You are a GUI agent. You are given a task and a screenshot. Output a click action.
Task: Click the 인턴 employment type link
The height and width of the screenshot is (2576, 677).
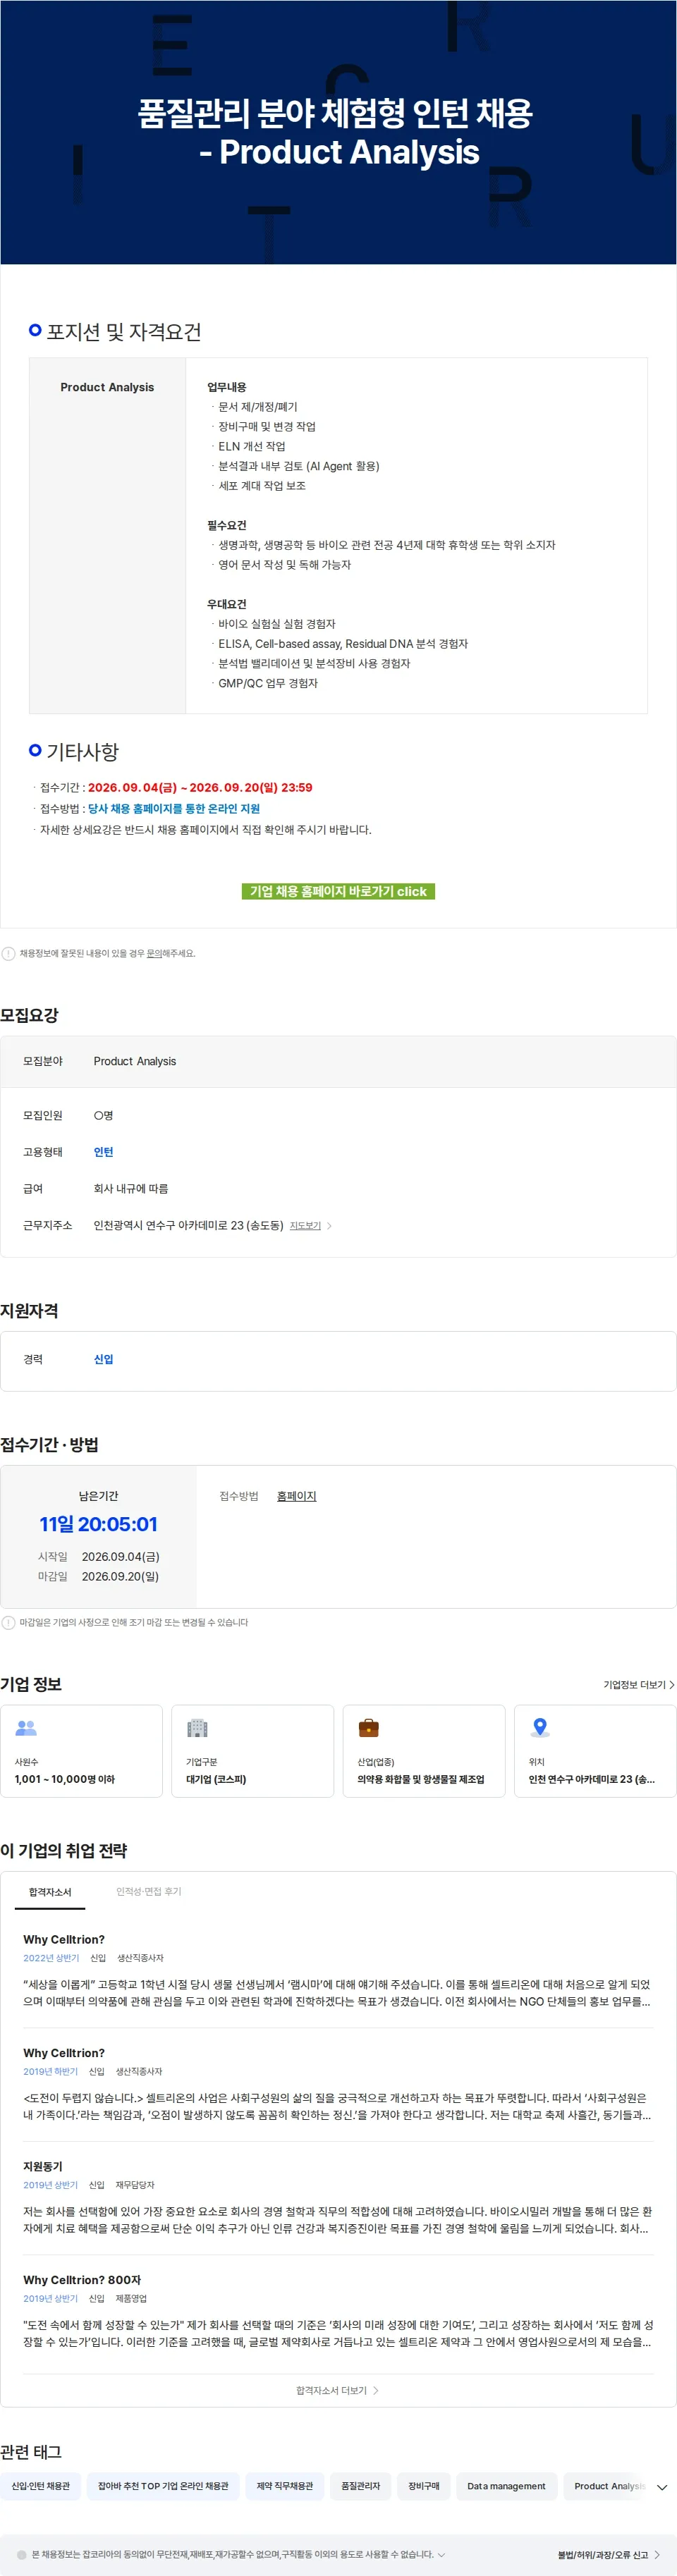(103, 1152)
